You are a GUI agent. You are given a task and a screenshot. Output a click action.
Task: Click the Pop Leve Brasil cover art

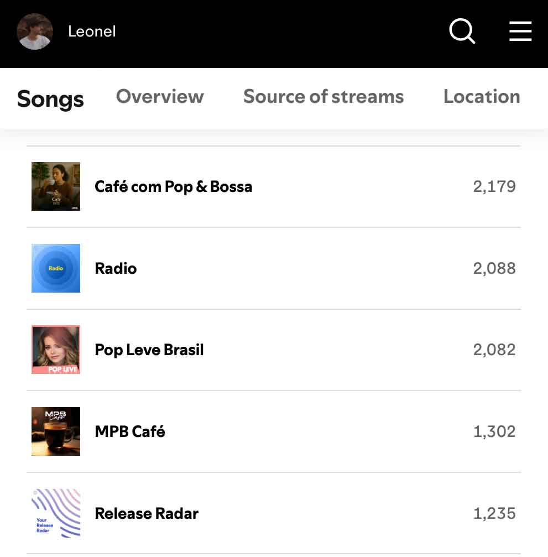click(56, 350)
